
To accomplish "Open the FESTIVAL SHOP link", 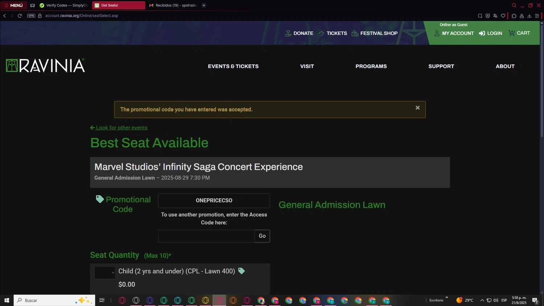I will click(375, 33).
